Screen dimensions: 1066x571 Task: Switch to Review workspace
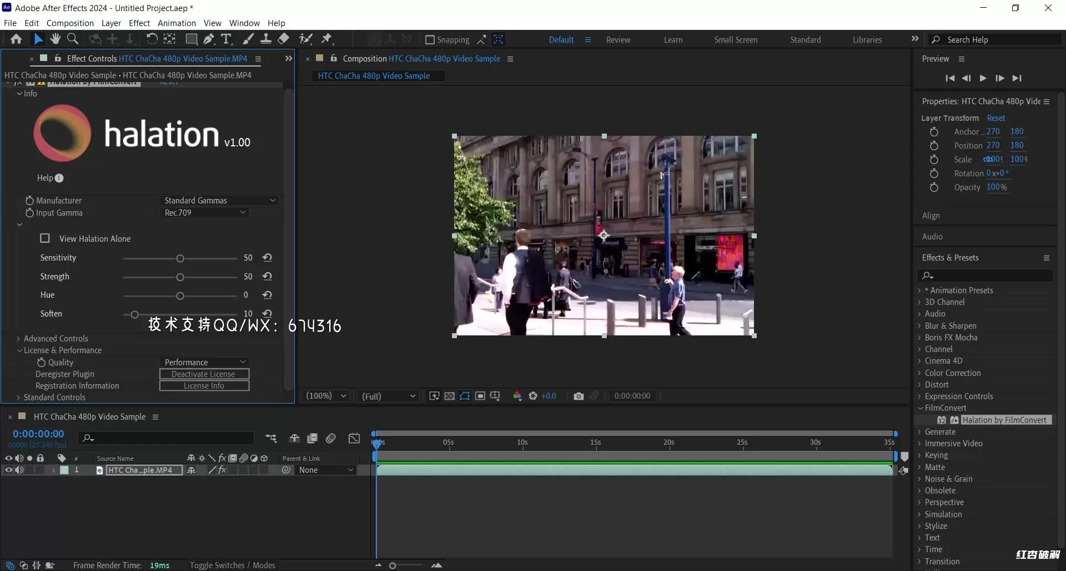pyautogui.click(x=618, y=39)
